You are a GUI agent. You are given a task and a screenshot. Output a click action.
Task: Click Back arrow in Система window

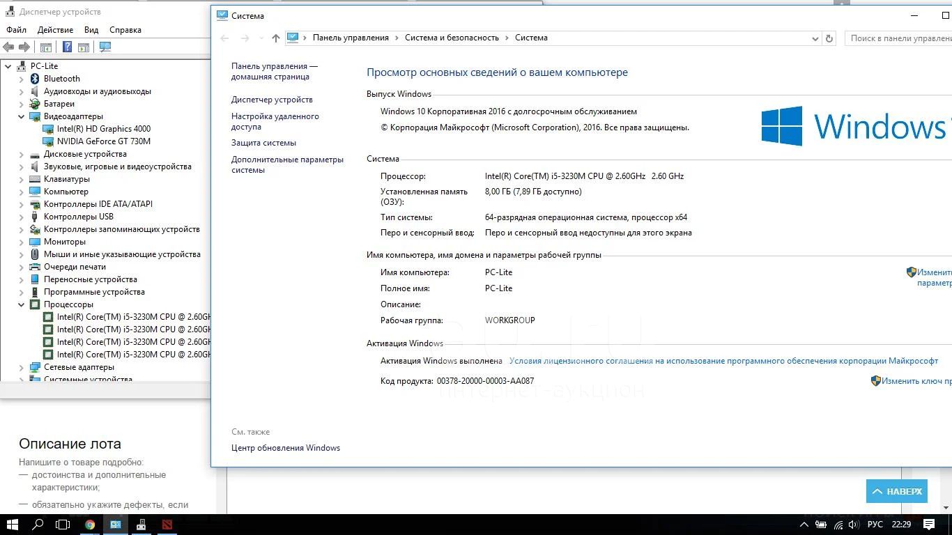click(224, 38)
